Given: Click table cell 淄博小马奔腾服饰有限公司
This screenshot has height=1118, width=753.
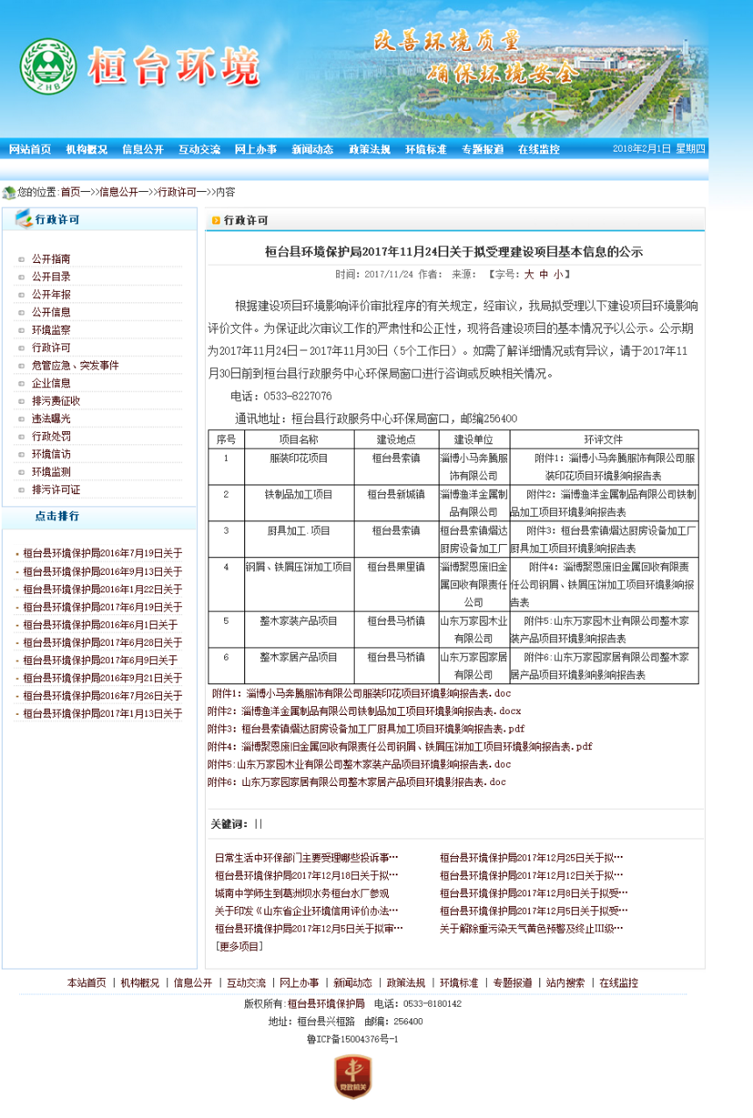Looking at the screenshot, I should pos(473,467).
